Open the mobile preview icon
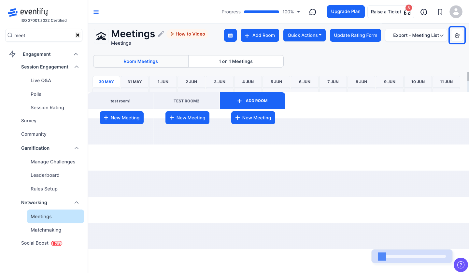 click(x=440, y=12)
